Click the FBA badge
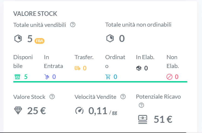Image resolution: width=202 pixels, height=133 pixels. pos(39,41)
